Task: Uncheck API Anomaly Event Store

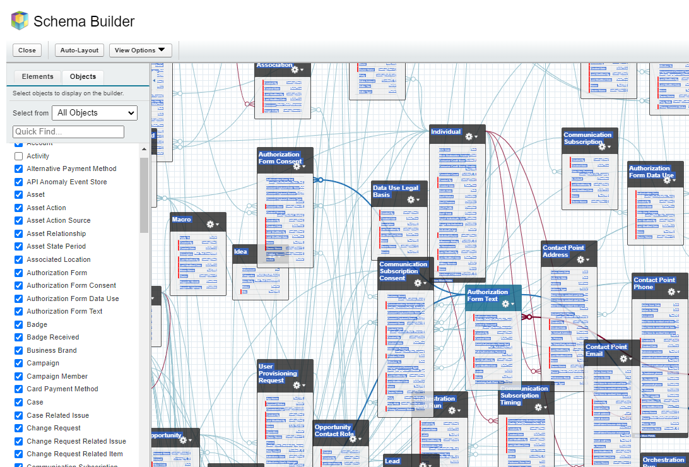Action: pos(18,182)
